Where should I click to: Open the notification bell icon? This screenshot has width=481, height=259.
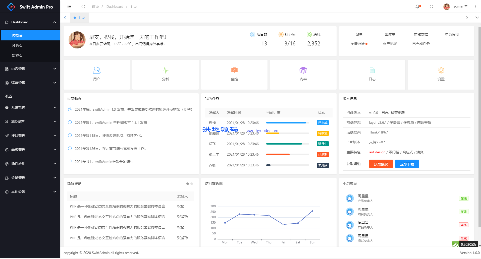click(417, 7)
